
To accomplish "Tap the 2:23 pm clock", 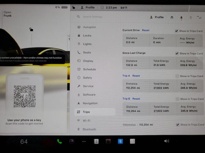I will [111, 8].
